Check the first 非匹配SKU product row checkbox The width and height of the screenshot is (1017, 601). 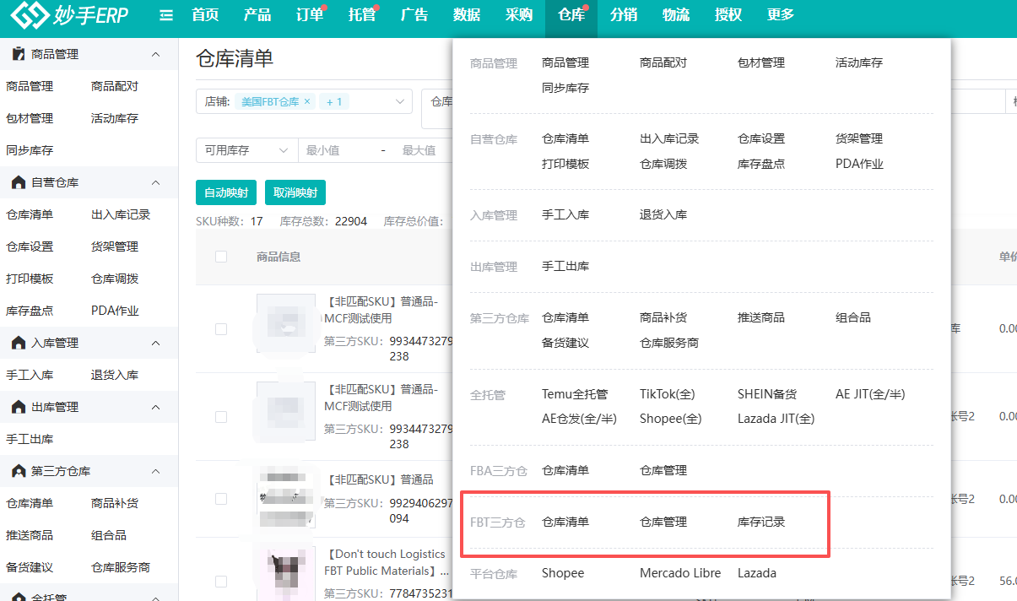(221, 330)
